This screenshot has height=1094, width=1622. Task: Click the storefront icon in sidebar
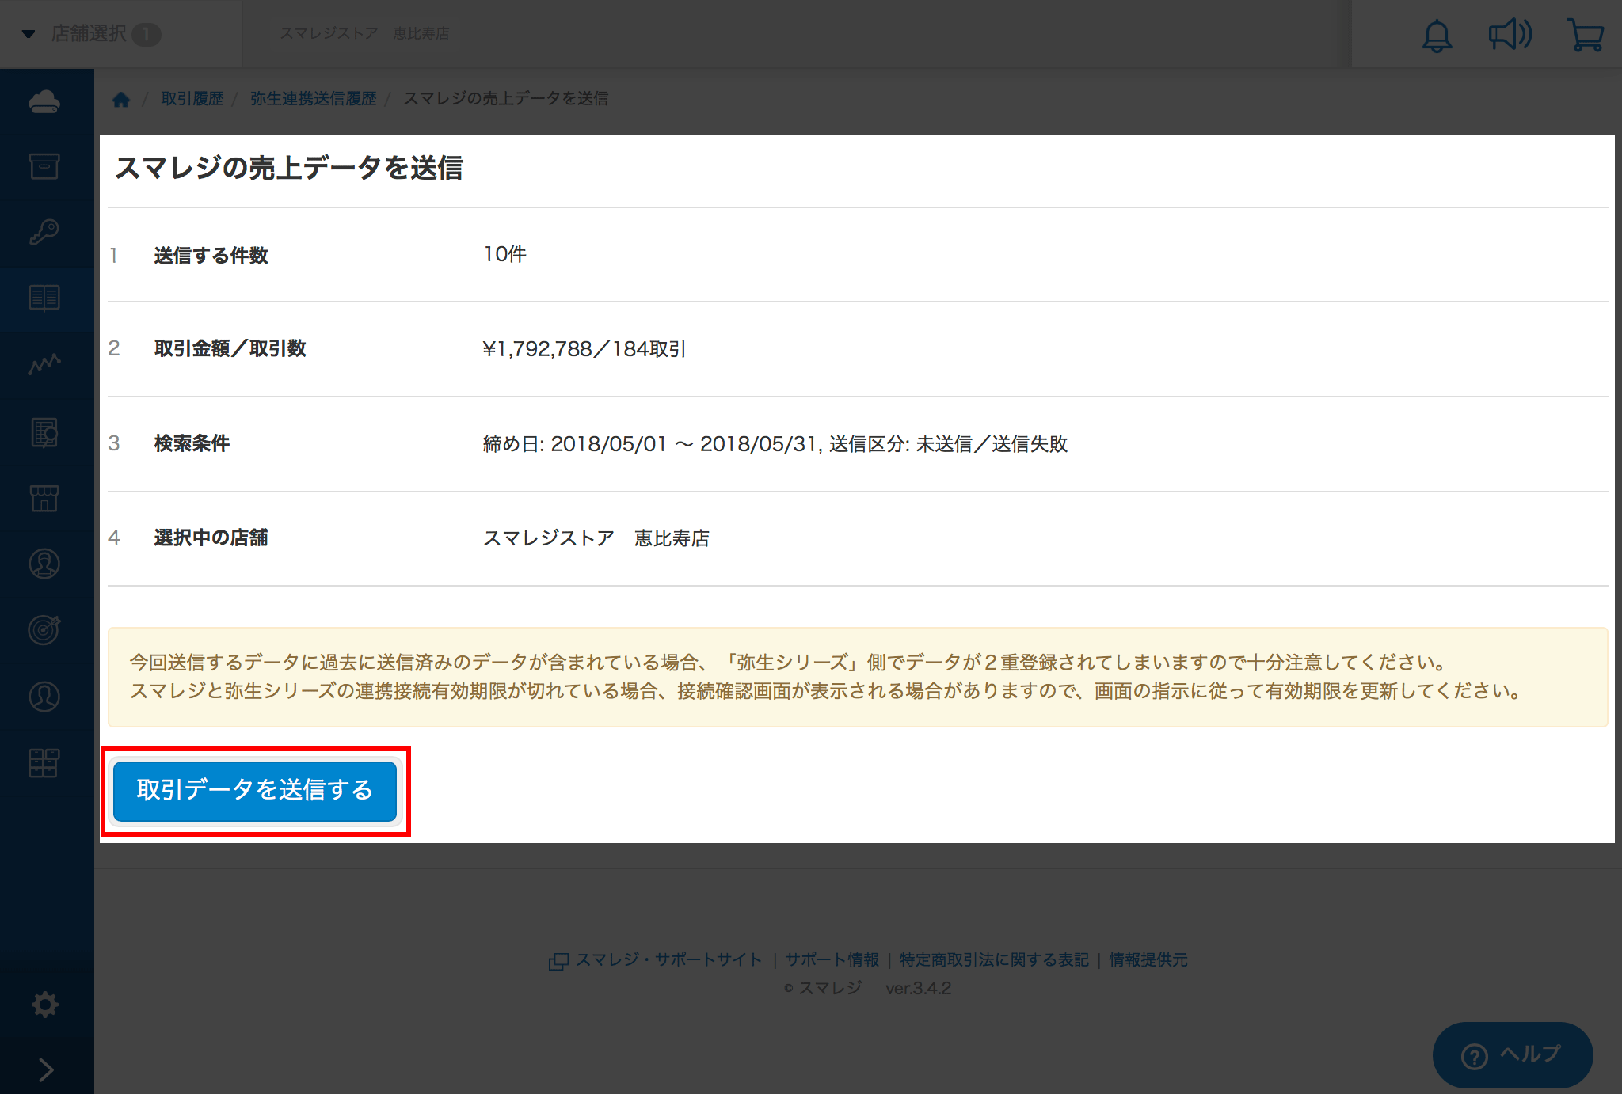click(44, 498)
